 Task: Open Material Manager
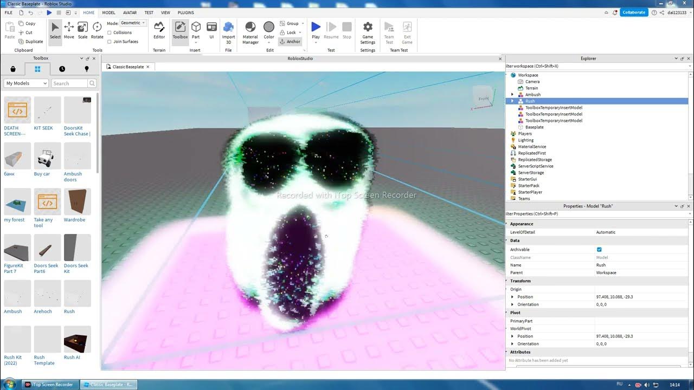[x=250, y=32]
